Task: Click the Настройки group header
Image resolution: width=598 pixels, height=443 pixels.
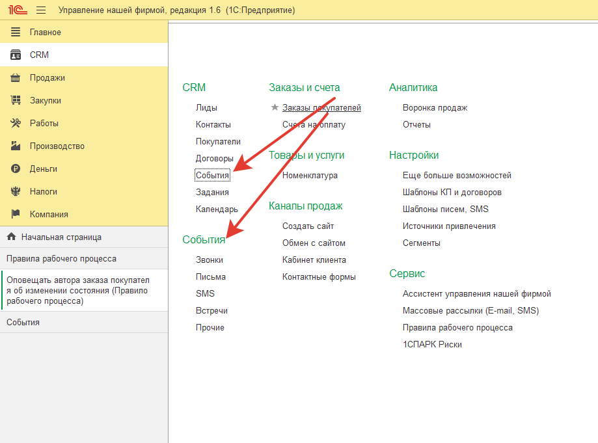Action: 414,155
